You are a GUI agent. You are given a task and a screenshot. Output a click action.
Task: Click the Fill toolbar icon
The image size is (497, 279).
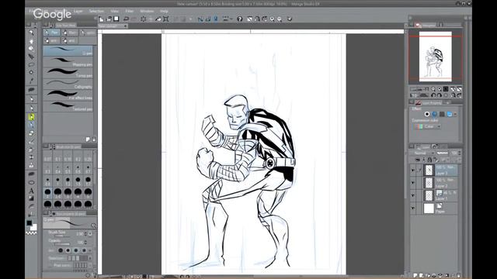coord(158,19)
